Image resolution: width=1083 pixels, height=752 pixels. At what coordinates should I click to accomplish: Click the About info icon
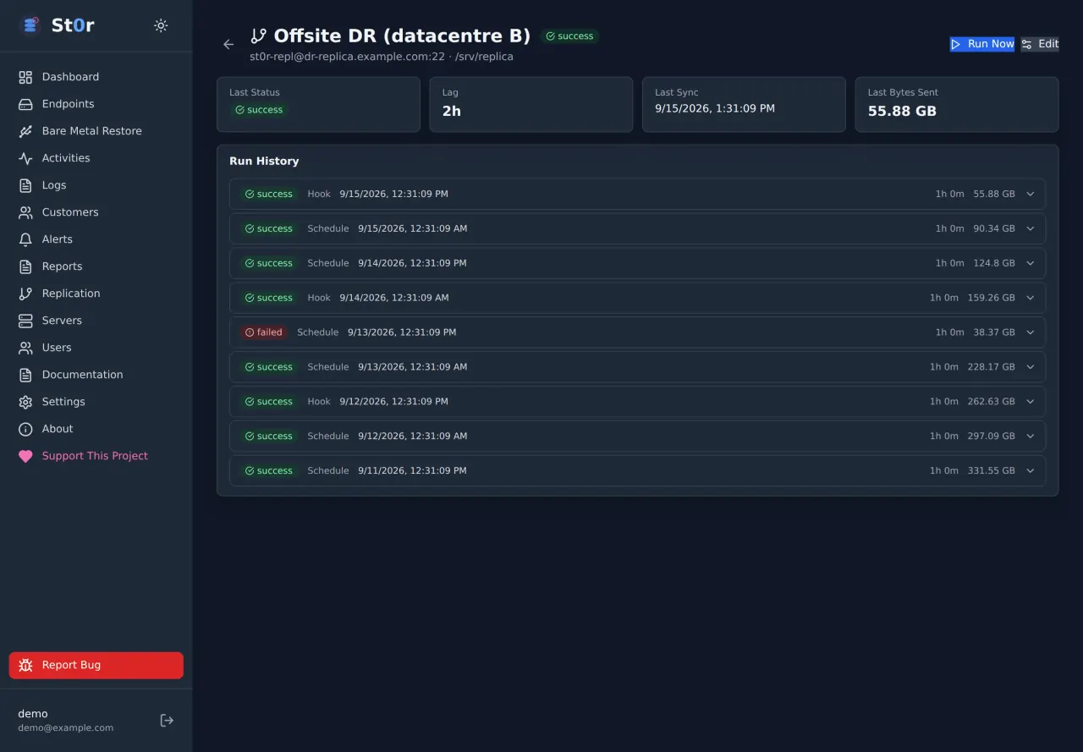coord(25,429)
